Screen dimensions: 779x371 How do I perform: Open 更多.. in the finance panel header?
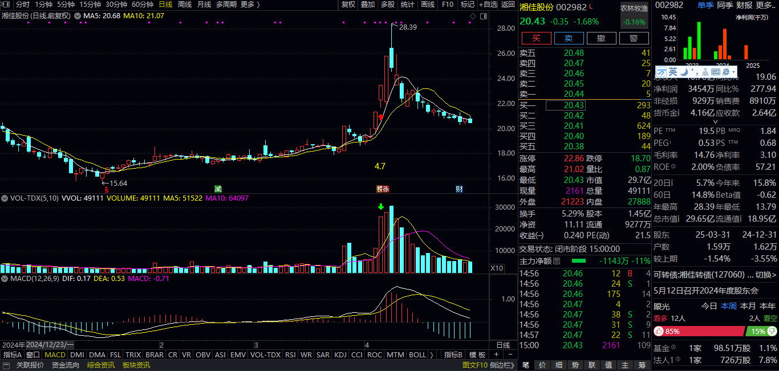tap(766, 5)
